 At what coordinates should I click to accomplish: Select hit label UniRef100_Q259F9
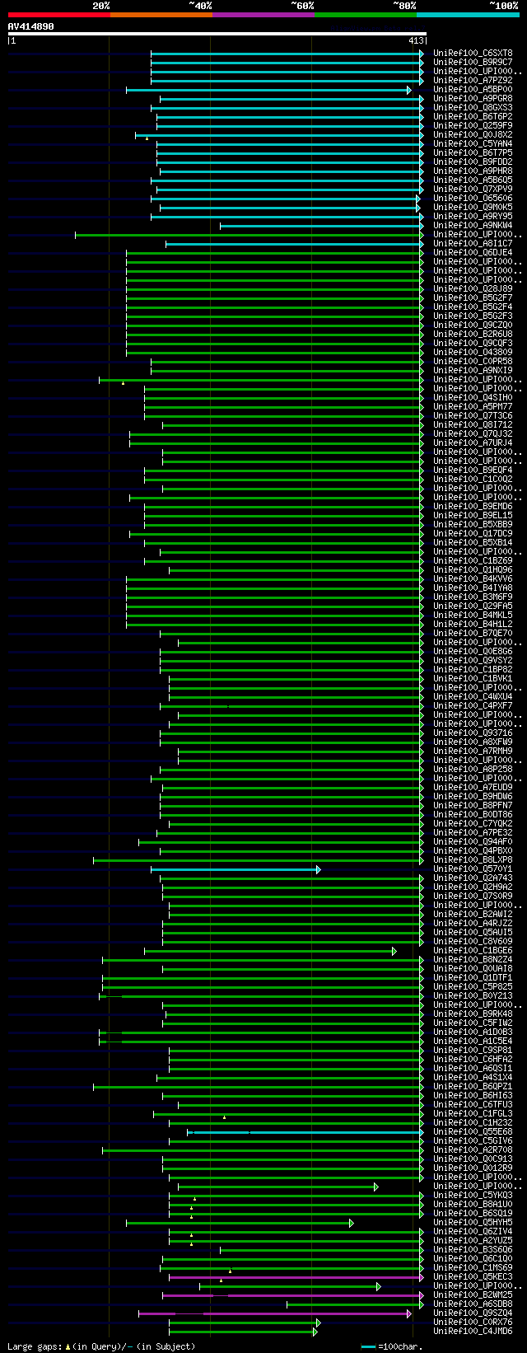pyautogui.click(x=473, y=126)
